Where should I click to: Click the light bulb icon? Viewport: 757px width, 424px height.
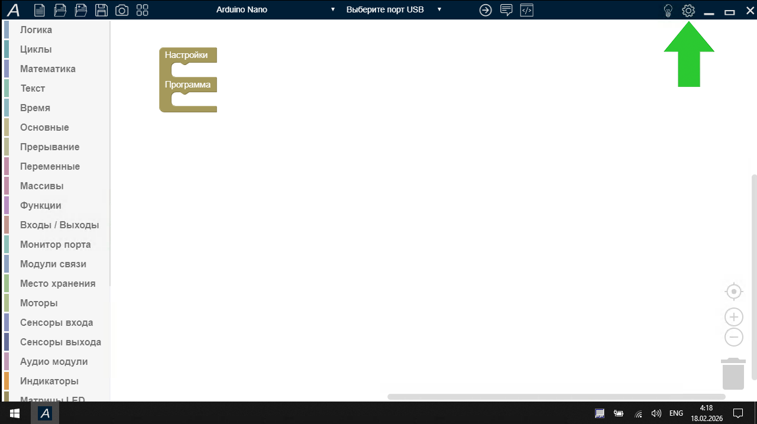668,10
